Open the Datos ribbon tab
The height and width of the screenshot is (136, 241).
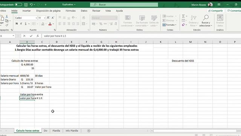coord(84,11)
